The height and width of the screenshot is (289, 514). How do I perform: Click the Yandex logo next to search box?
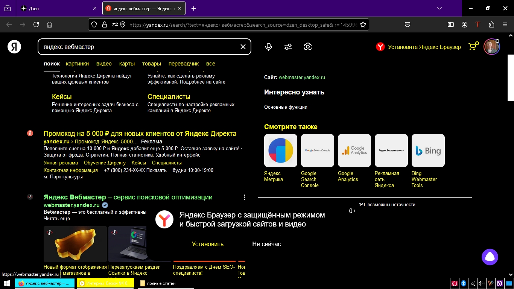tap(14, 47)
